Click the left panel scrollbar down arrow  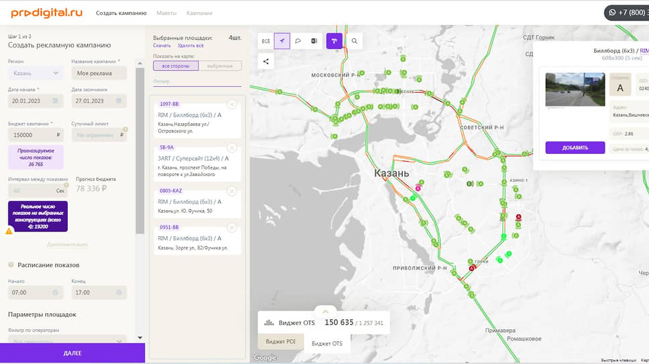coord(140,338)
